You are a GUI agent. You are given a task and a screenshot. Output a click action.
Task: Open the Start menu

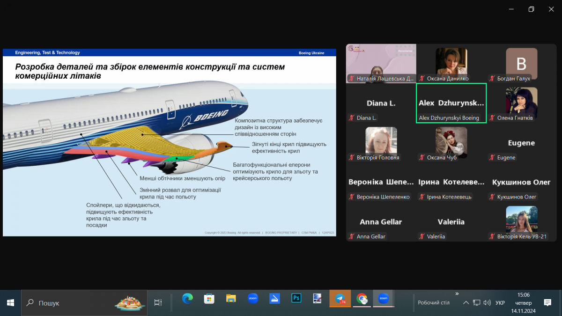click(x=9, y=303)
